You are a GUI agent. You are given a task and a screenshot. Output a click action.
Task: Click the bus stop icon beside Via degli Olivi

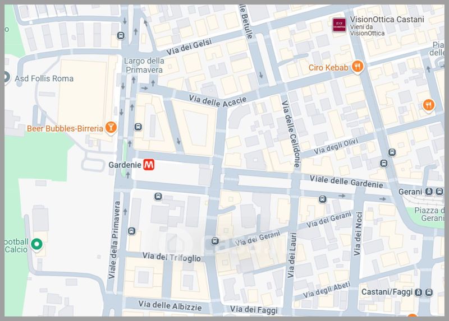click(x=392, y=152)
